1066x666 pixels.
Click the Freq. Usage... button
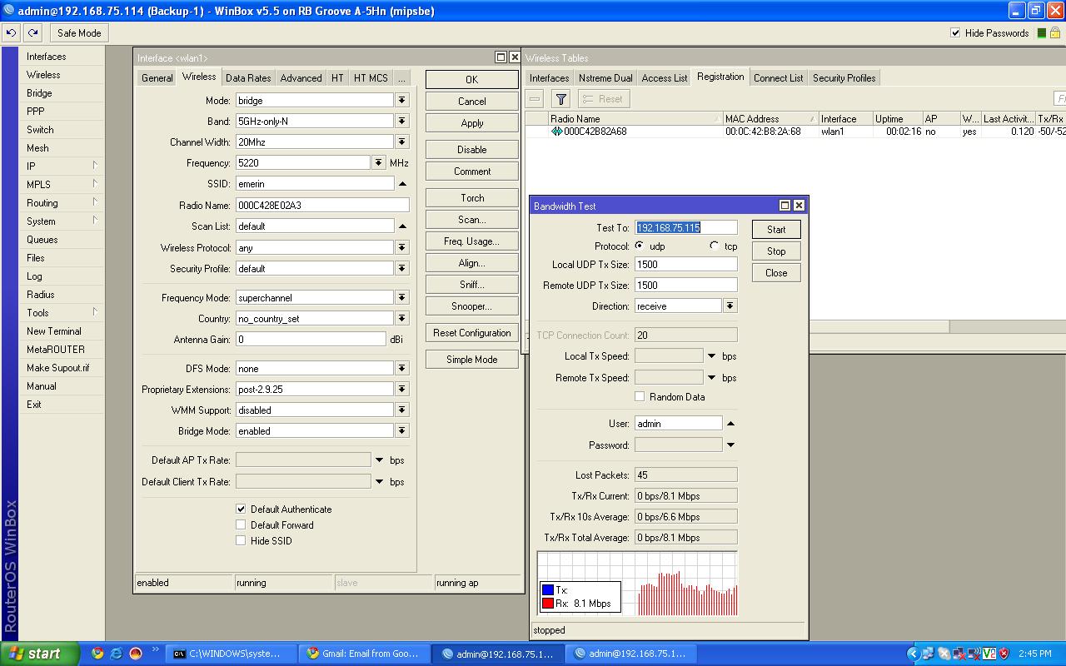point(472,241)
